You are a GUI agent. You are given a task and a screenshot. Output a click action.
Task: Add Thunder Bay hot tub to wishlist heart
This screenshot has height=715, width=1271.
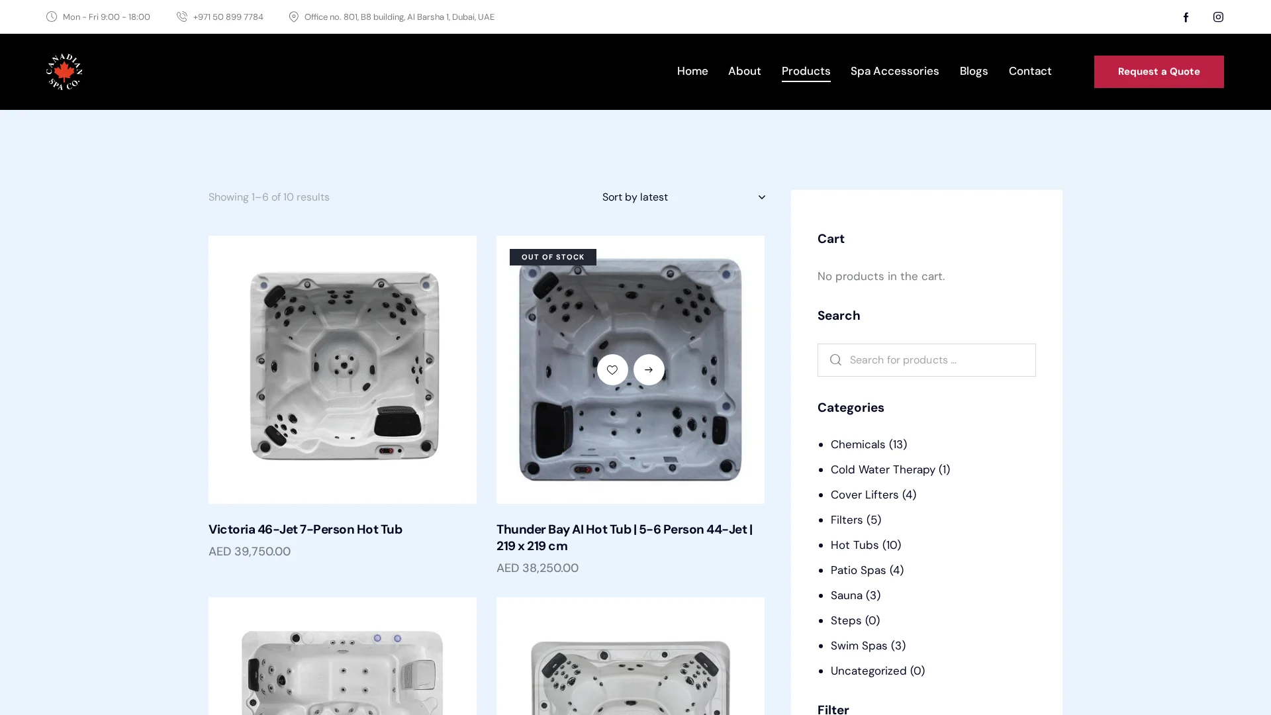612,369
